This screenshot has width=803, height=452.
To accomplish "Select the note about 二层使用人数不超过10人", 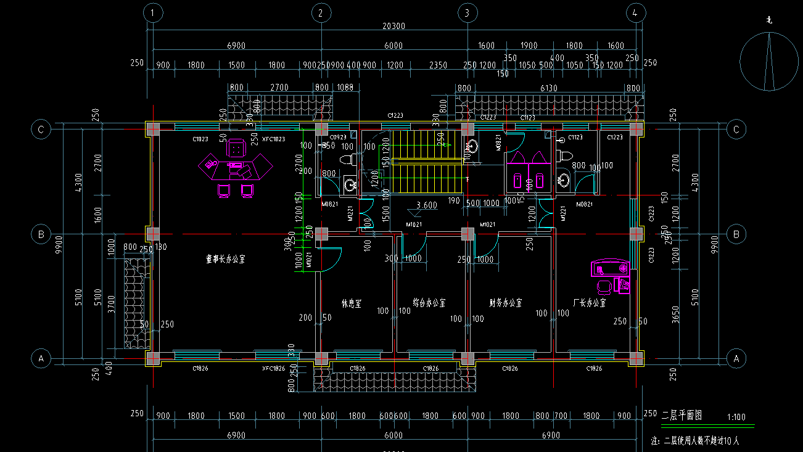I will (695, 441).
